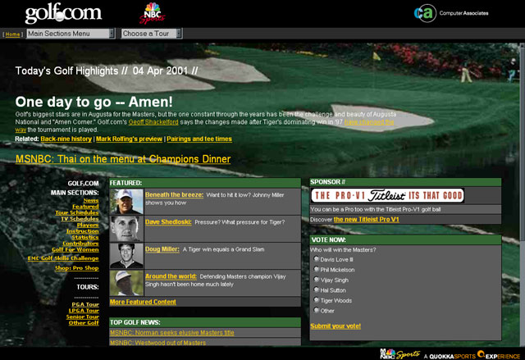Image resolution: width=525 pixels, height=360 pixels.
Task: Open Around the world article link
Action: pyautogui.click(x=171, y=276)
